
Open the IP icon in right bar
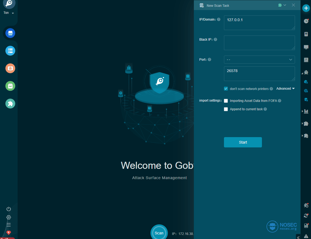click(x=306, y=60)
